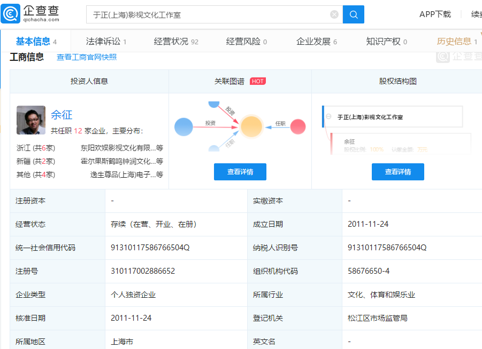This screenshot has width=482, height=349.
Task: Click 于正(上海)影视文化工作室 in equity chart
Action: (370, 117)
